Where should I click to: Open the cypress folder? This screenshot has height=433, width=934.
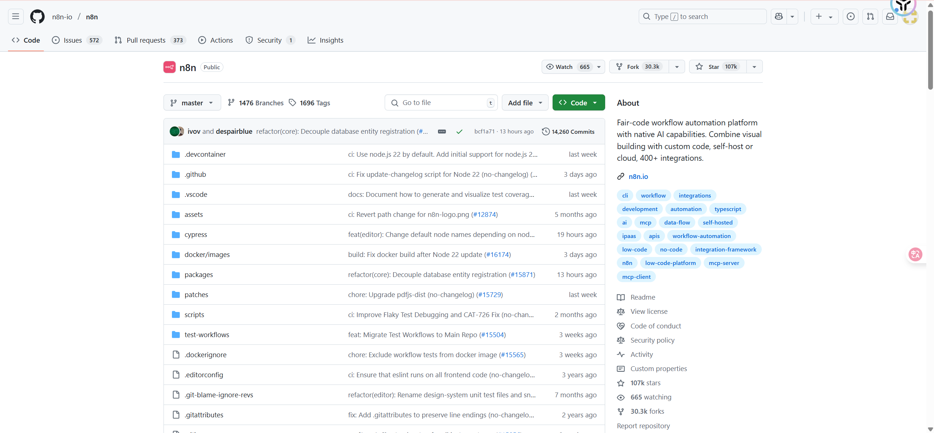pos(196,234)
